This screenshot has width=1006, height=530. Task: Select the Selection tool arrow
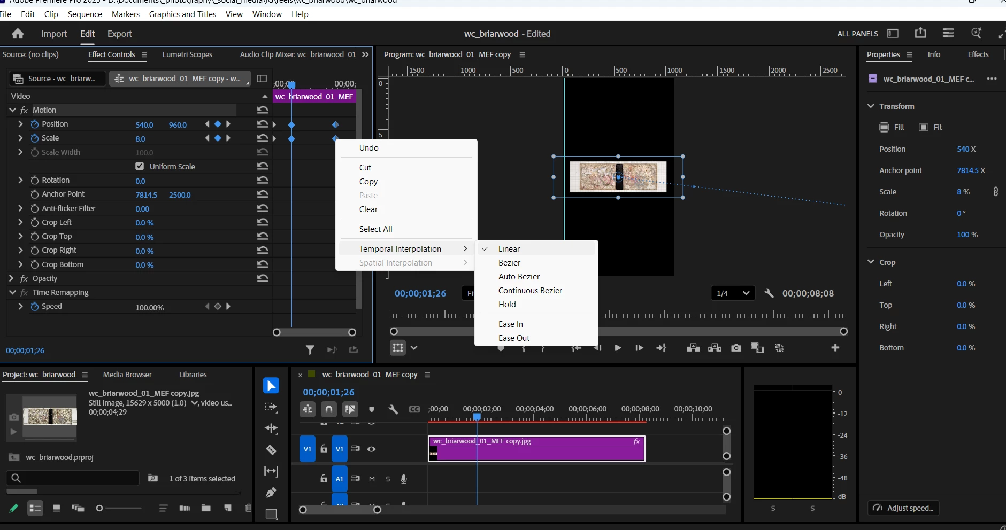[271, 386]
